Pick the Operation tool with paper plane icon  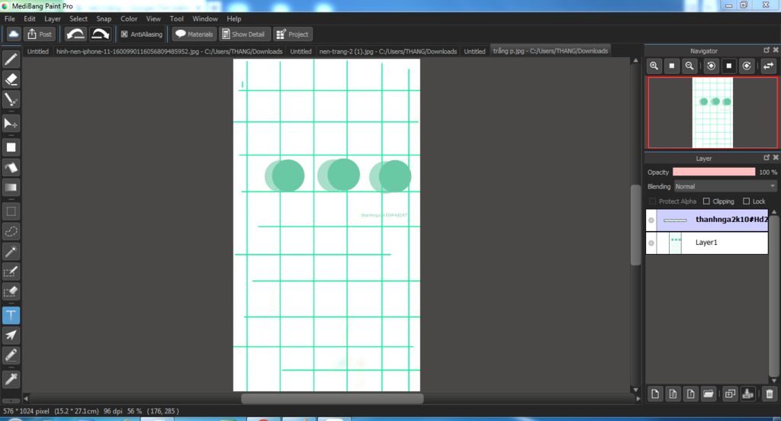point(11,336)
